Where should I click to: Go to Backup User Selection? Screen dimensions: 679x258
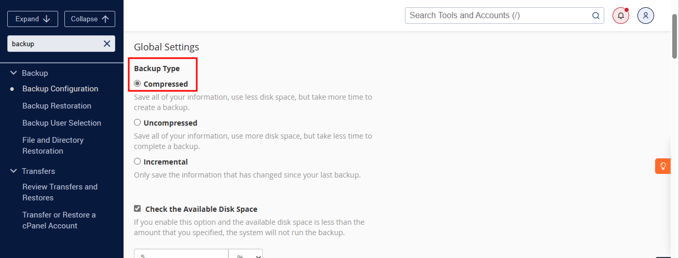62,123
